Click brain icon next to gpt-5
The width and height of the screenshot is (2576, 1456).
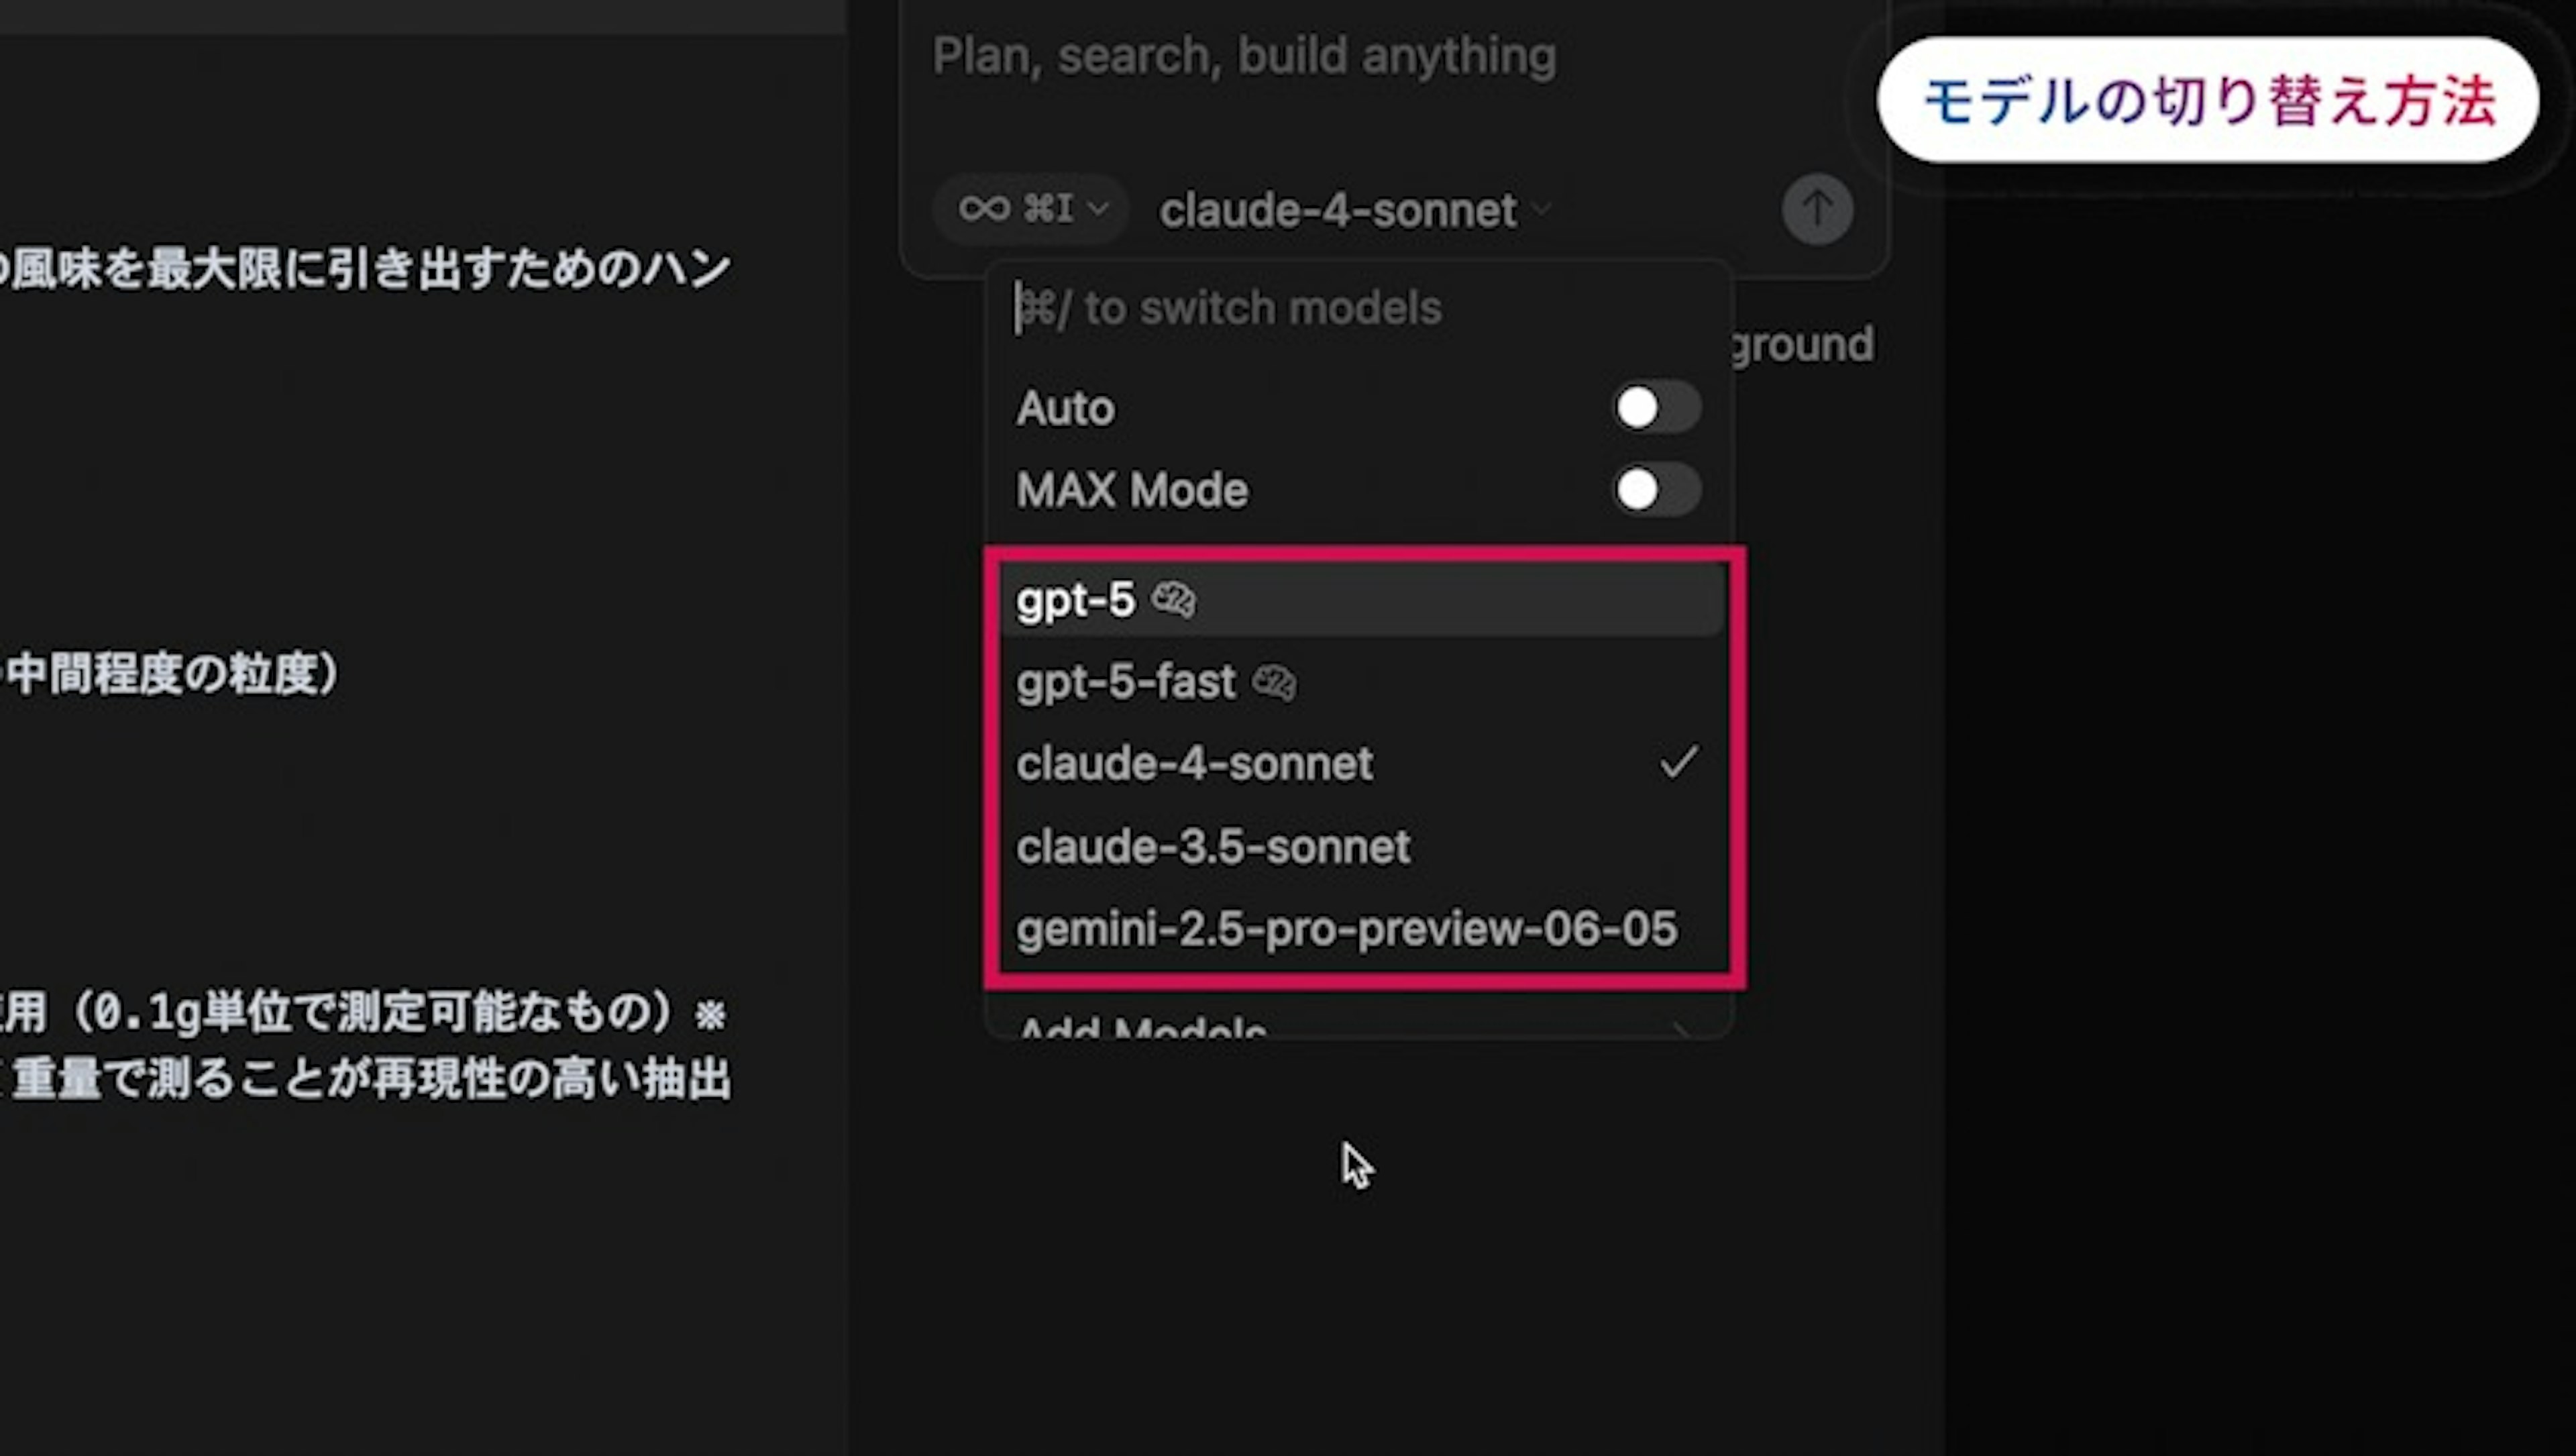[1173, 600]
